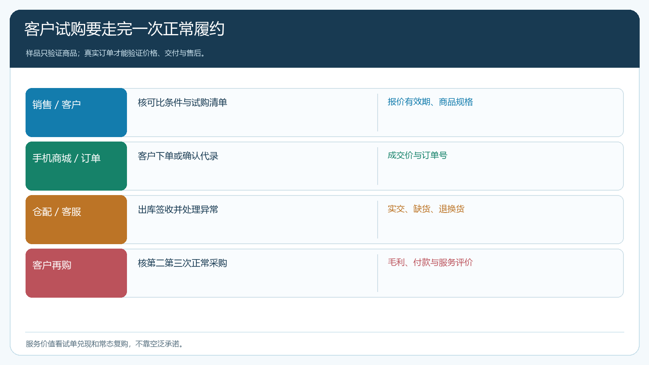
Task: Click the text 客户下单或确认代录
Action: click(178, 156)
